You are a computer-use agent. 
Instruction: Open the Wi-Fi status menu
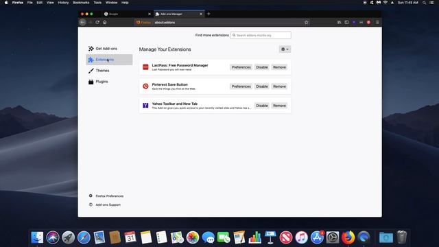point(385,3)
